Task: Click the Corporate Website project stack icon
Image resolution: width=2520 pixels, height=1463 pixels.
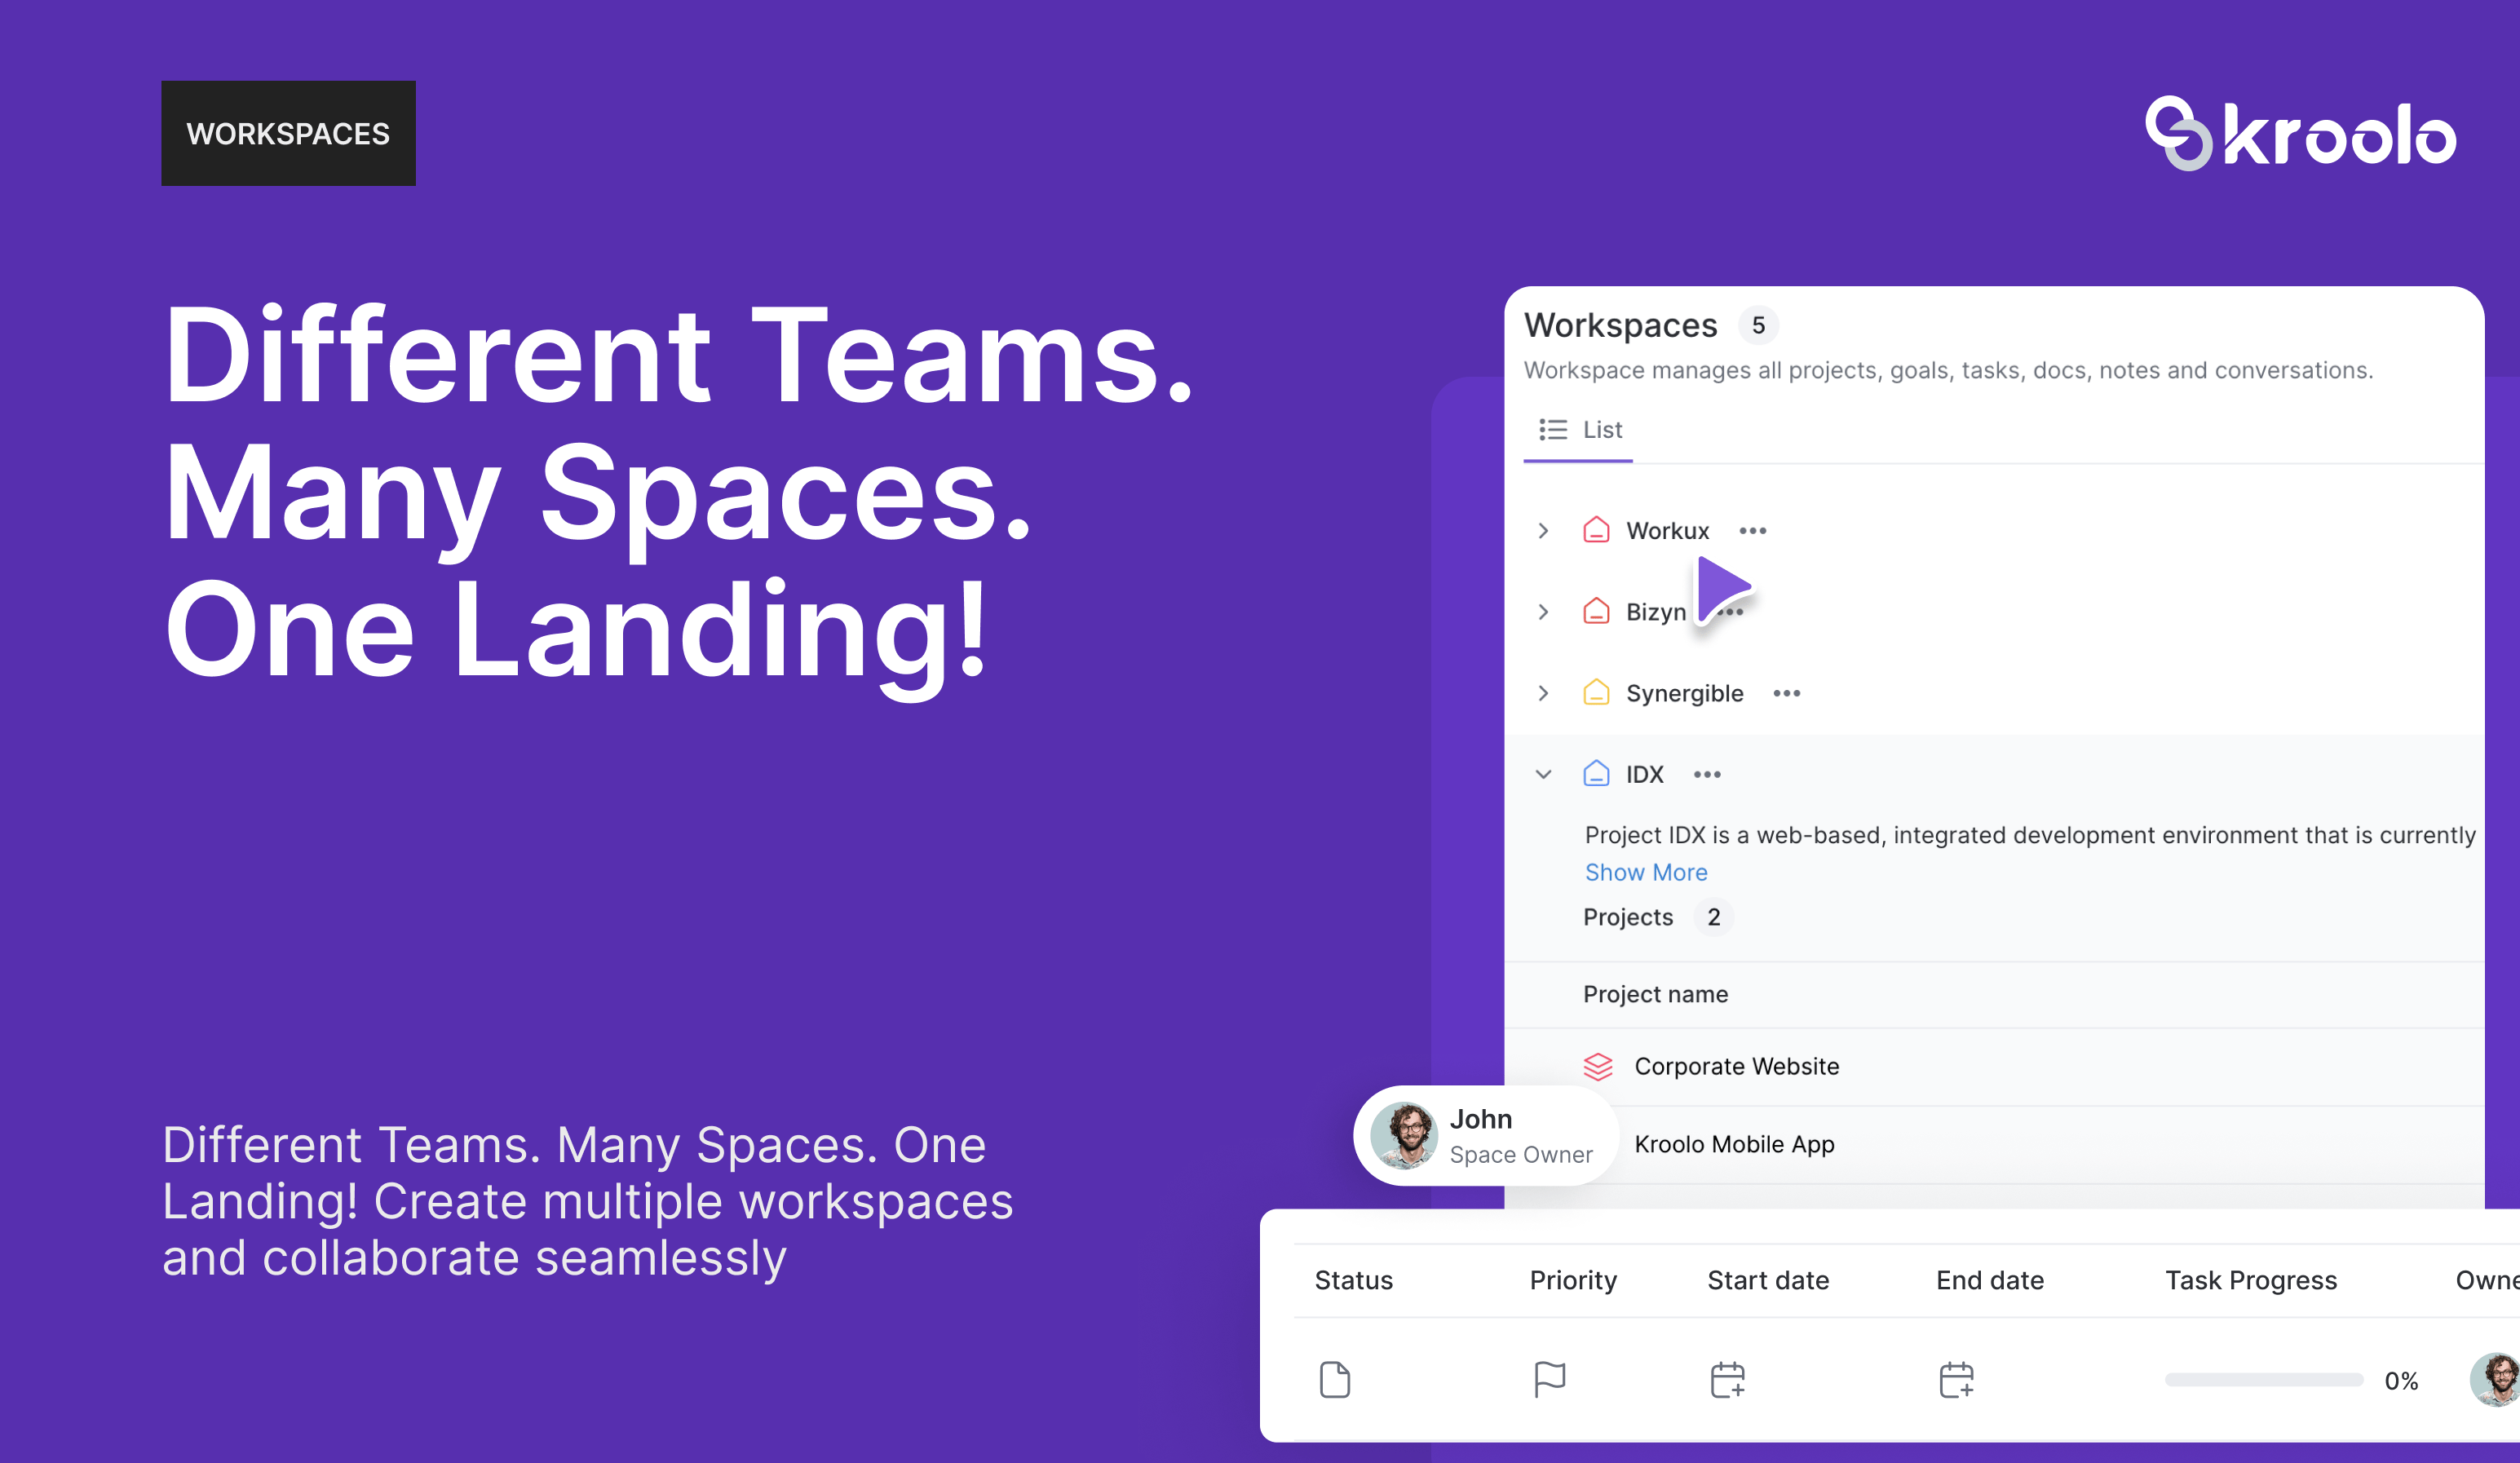Action: 1598,1066
